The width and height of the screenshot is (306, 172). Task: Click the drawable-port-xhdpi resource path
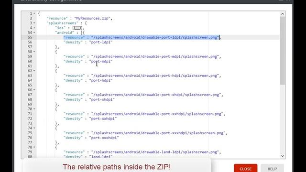tap(156, 95)
